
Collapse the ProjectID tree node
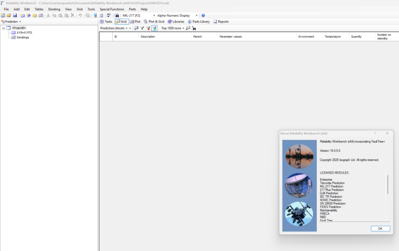[x=4, y=28]
